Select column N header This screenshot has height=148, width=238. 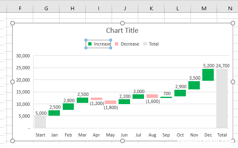tap(228, 8)
